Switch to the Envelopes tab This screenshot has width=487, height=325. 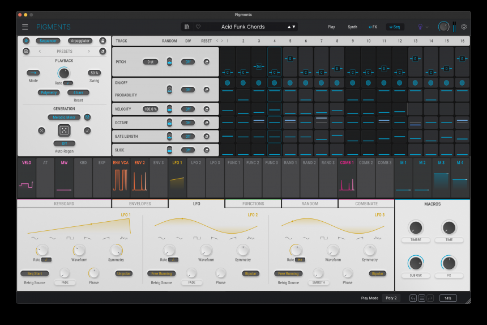click(x=139, y=204)
